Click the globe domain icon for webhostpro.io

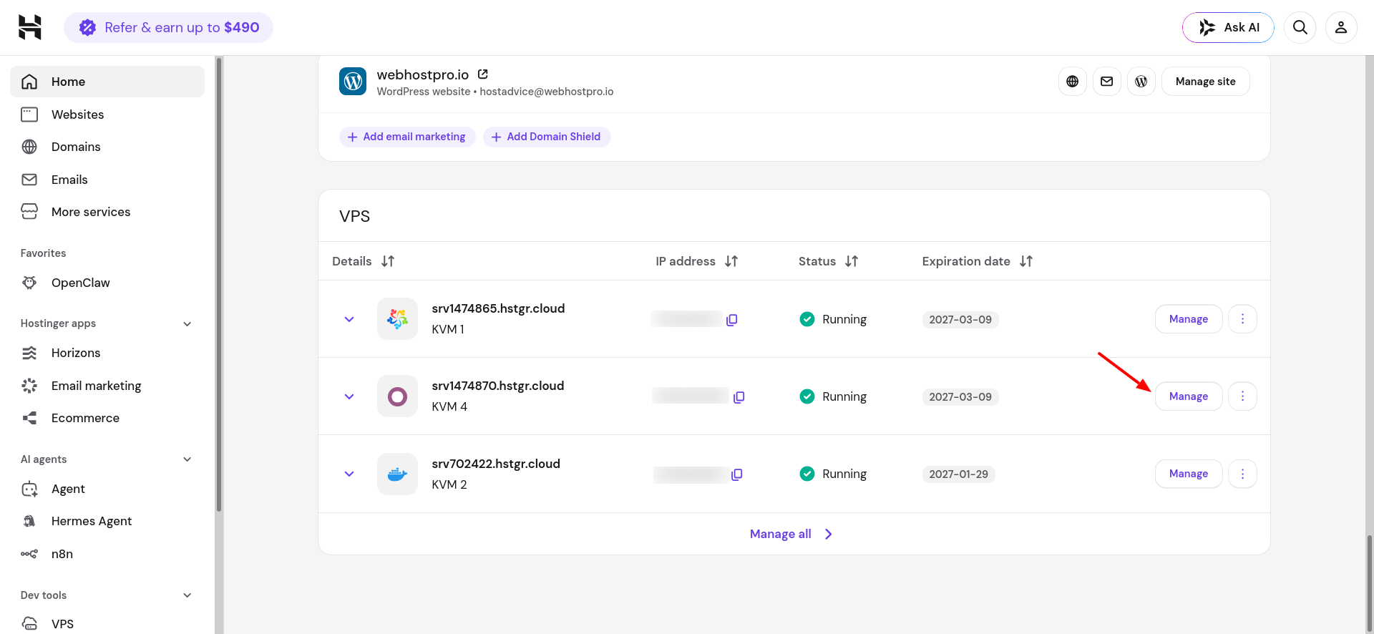click(x=1072, y=82)
